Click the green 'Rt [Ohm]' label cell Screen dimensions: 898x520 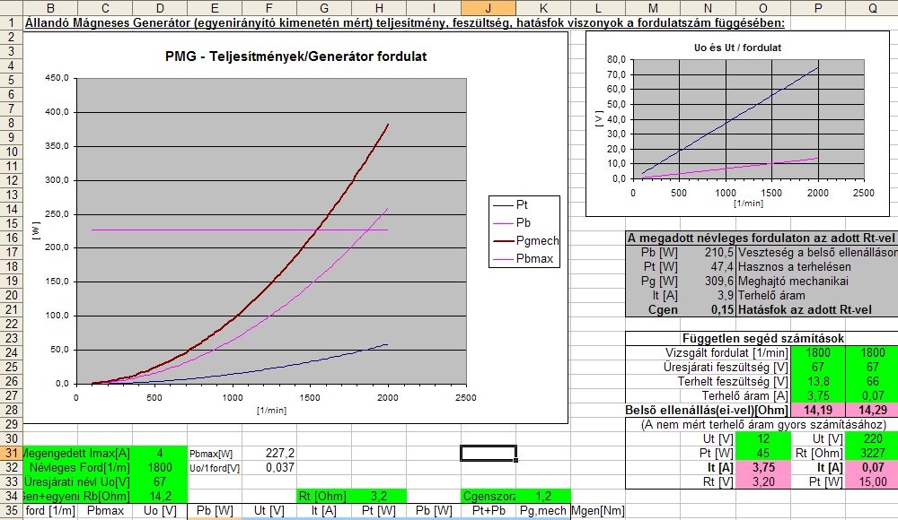point(324,496)
